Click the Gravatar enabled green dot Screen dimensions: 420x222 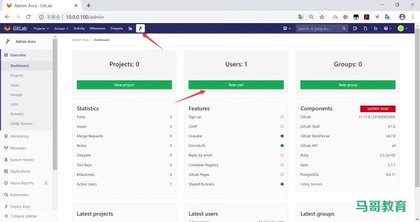[x=282, y=136]
